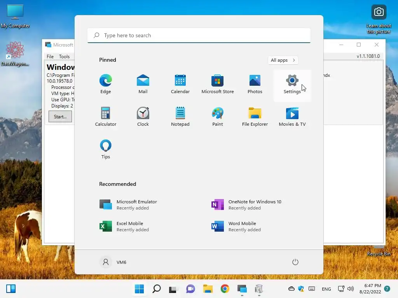The width and height of the screenshot is (398, 298).
Task: Launch Notepad from pinned apps
Action: 180,116
